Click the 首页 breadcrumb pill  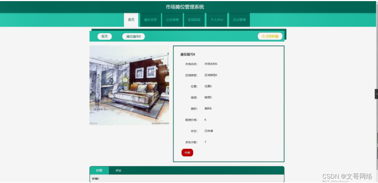tap(105, 36)
